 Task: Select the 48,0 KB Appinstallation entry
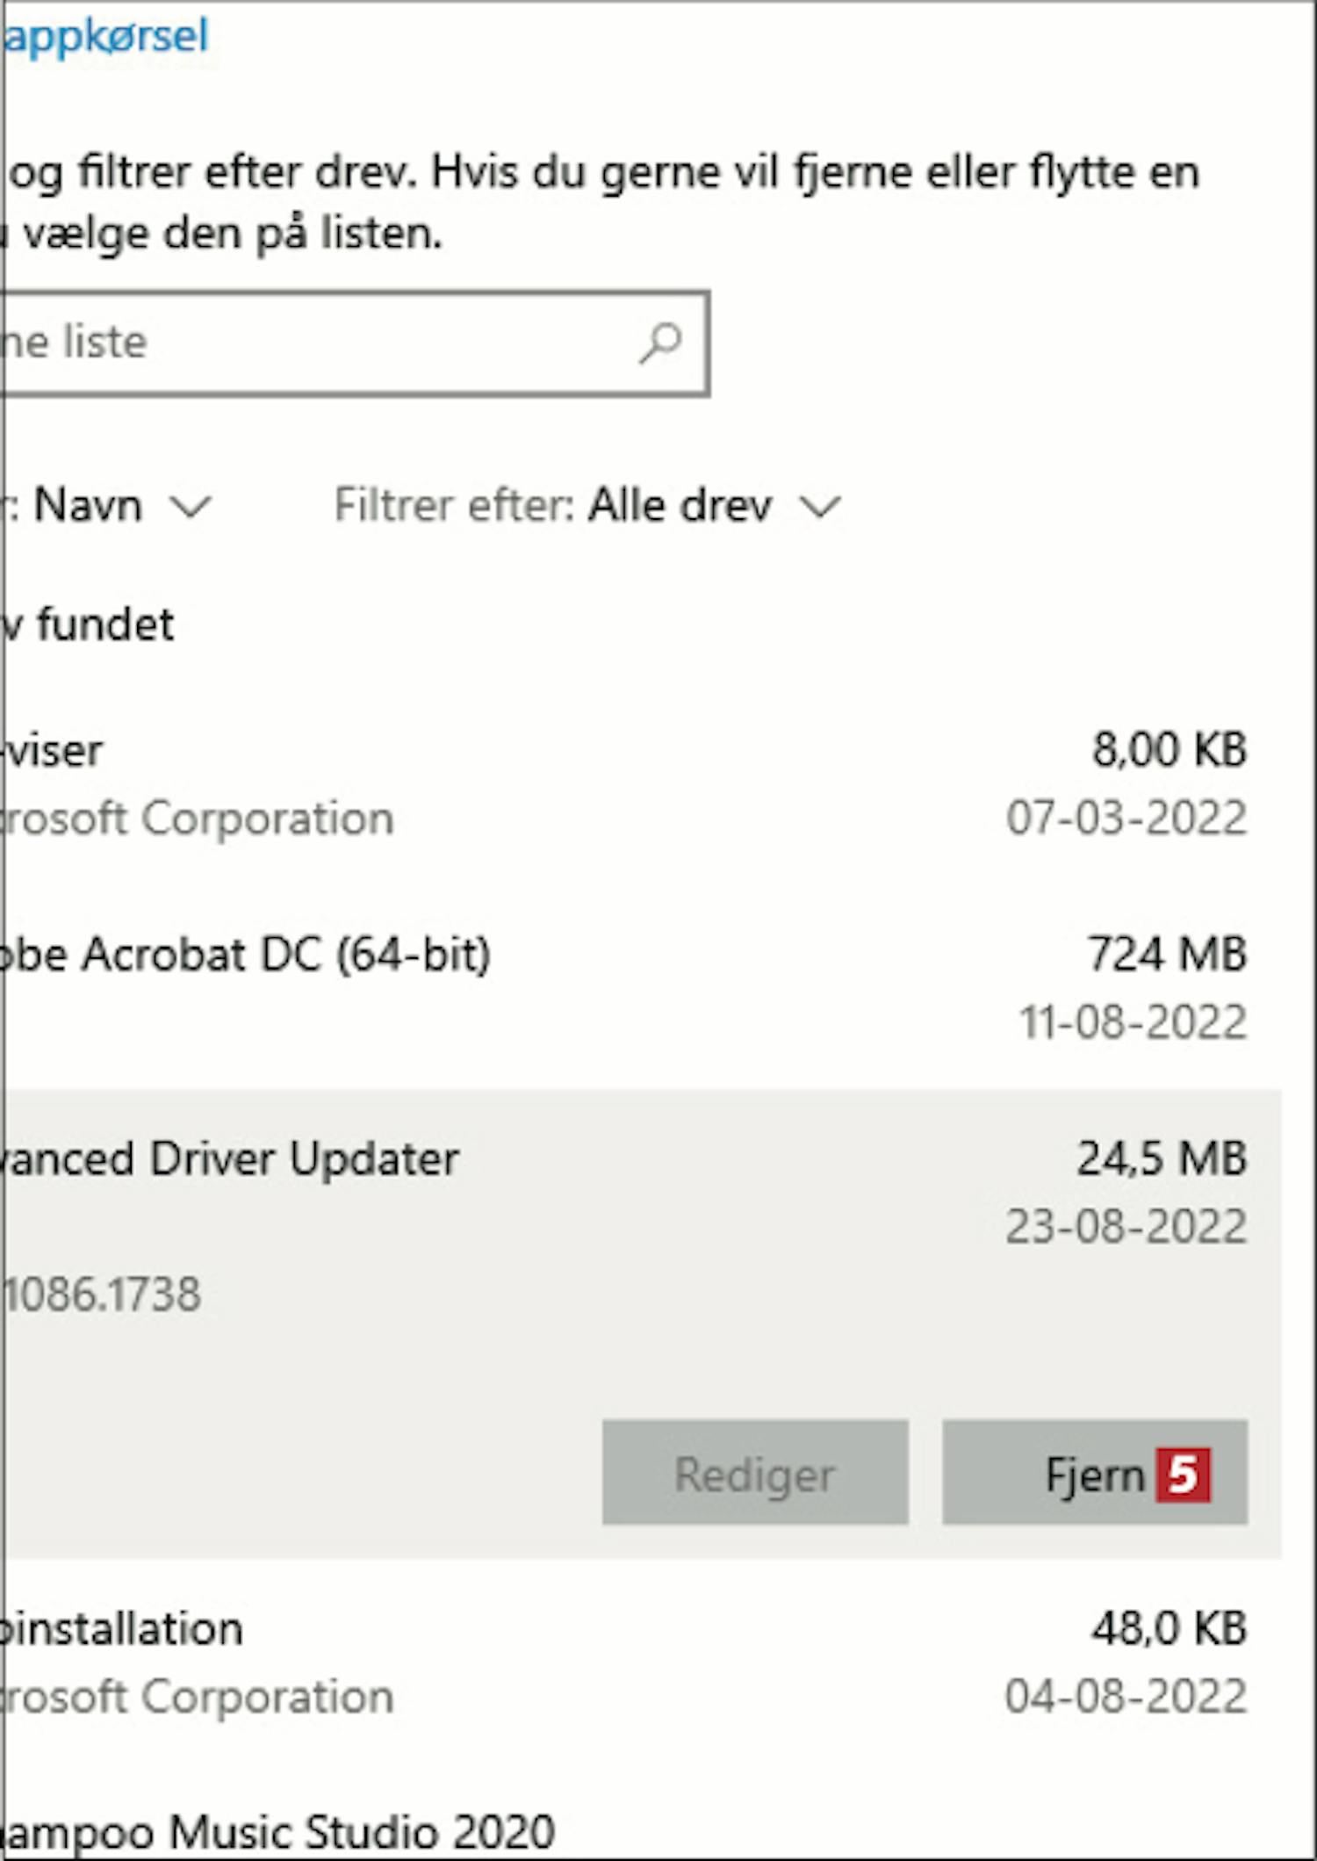point(123,1629)
